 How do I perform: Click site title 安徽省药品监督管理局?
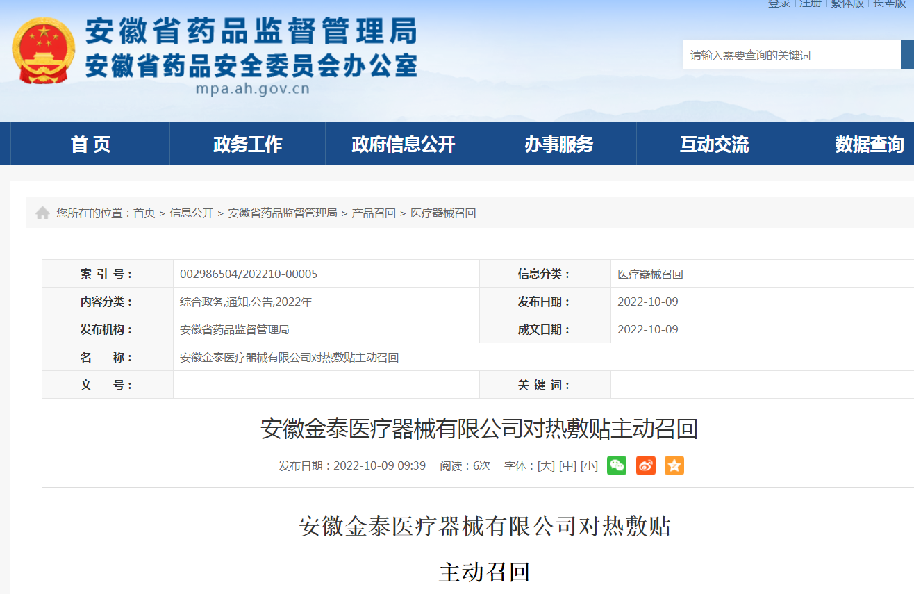[x=251, y=31]
